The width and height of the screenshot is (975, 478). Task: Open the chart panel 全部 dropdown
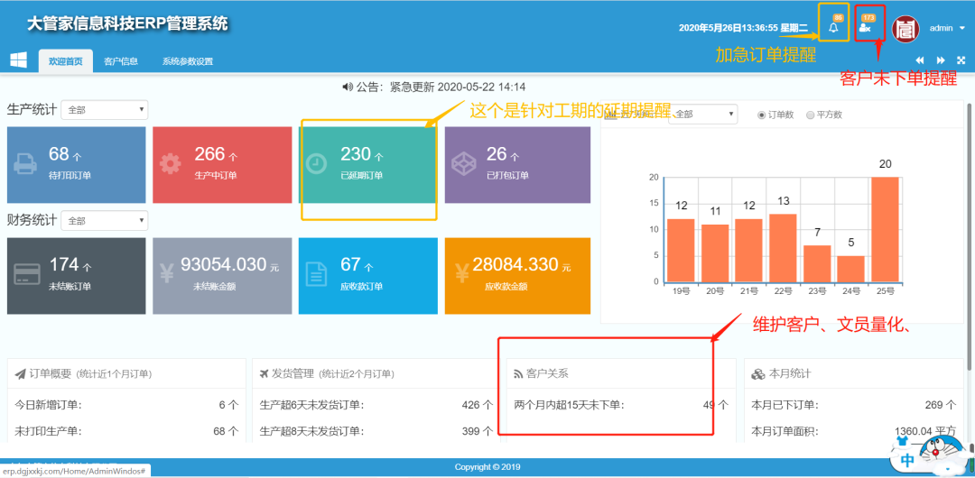704,115
